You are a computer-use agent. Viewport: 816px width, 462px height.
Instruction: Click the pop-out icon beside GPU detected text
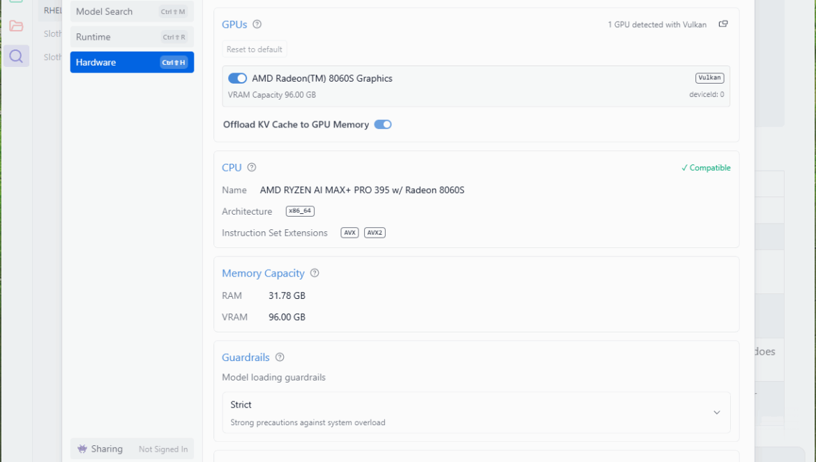[x=723, y=24]
